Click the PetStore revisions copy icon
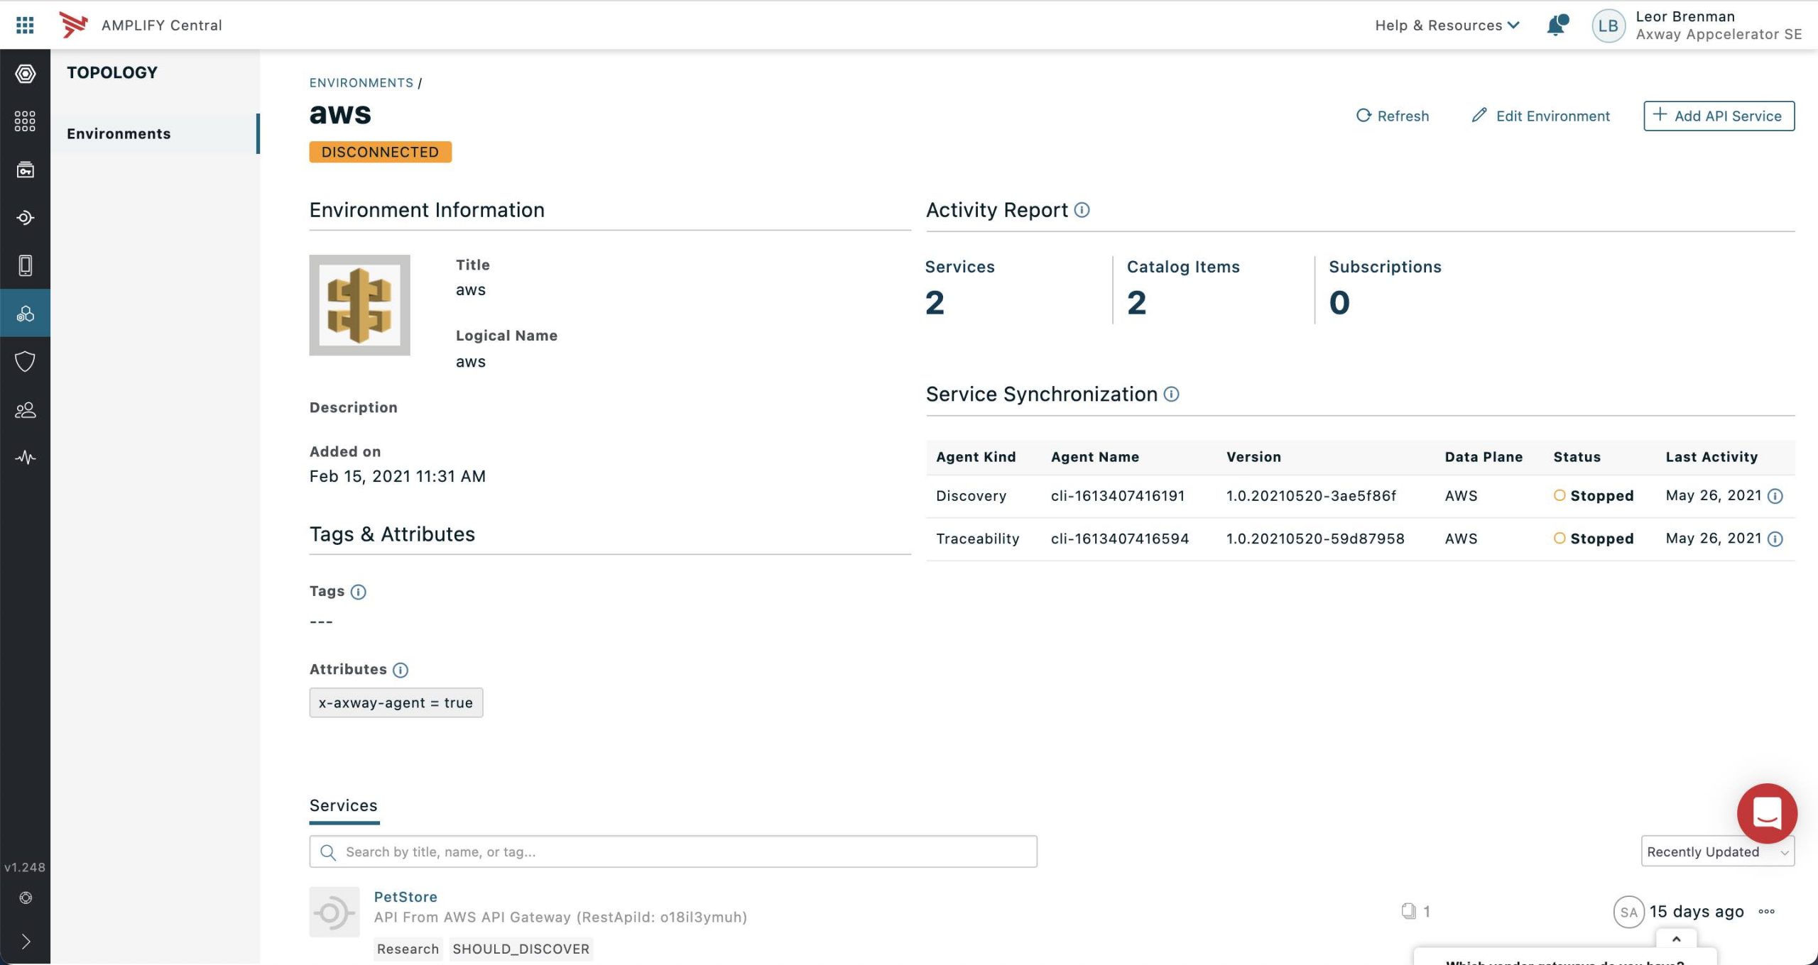1818x965 pixels. [1408, 911]
